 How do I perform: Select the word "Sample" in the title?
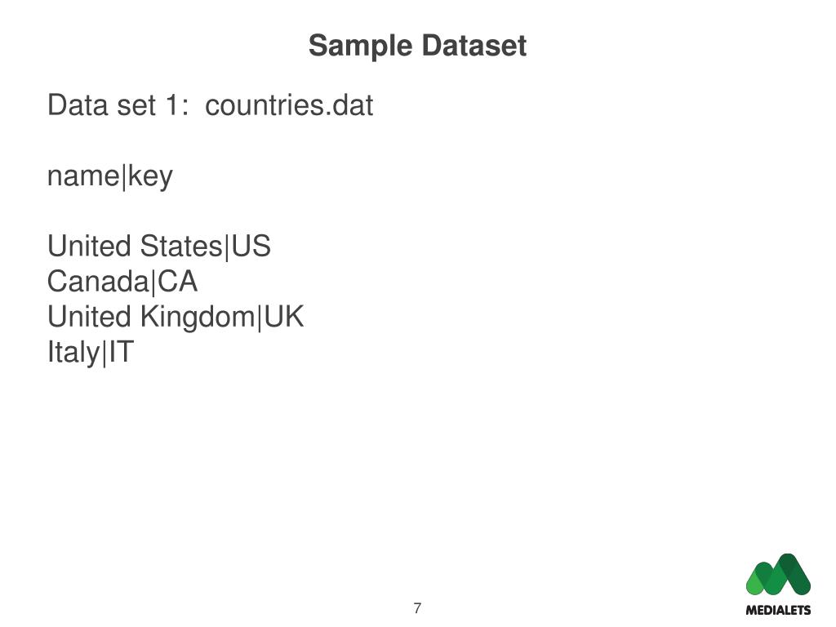coord(362,47)
